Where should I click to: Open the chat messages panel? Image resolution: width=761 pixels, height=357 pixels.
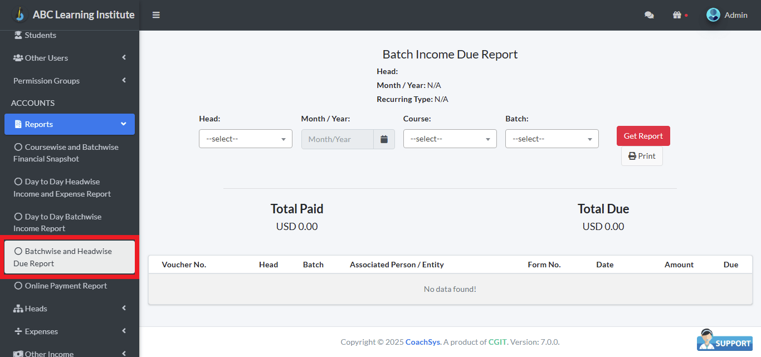(649, 15)
